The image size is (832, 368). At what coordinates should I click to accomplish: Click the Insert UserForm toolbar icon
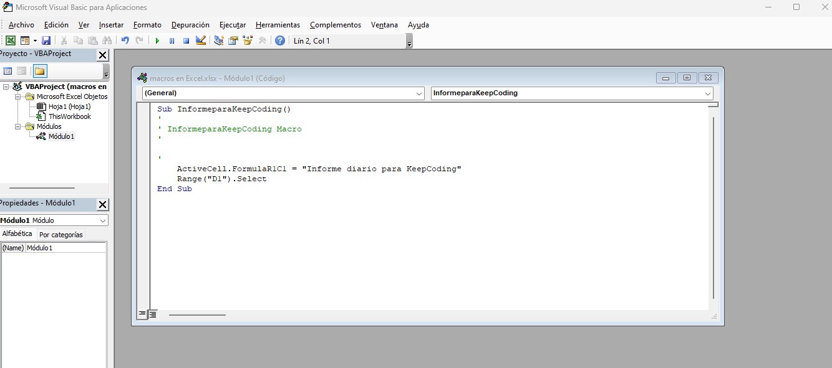(24, 40)
